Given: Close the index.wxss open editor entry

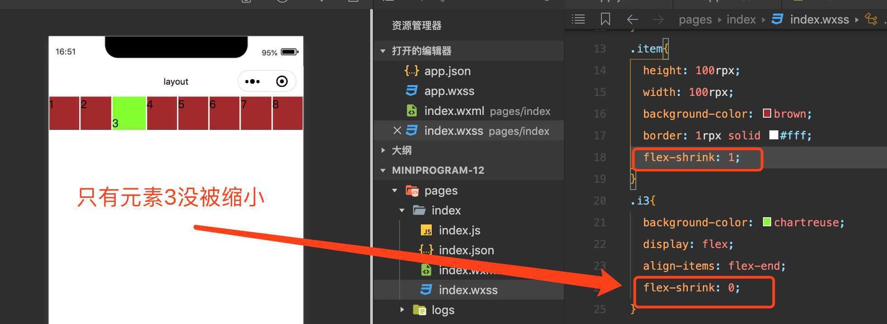Looking at the screenshot, I should pyautogui.click(x=397, y=131).
